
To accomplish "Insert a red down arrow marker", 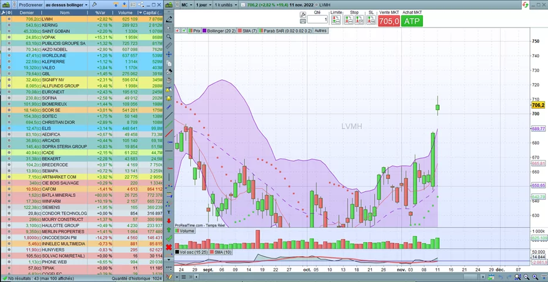I will 169,221.
